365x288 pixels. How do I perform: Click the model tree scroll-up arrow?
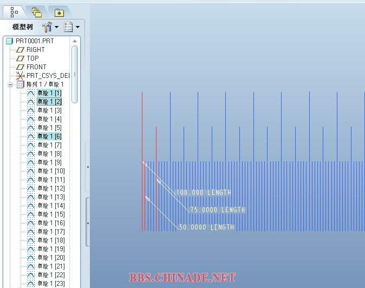[75, 41]
